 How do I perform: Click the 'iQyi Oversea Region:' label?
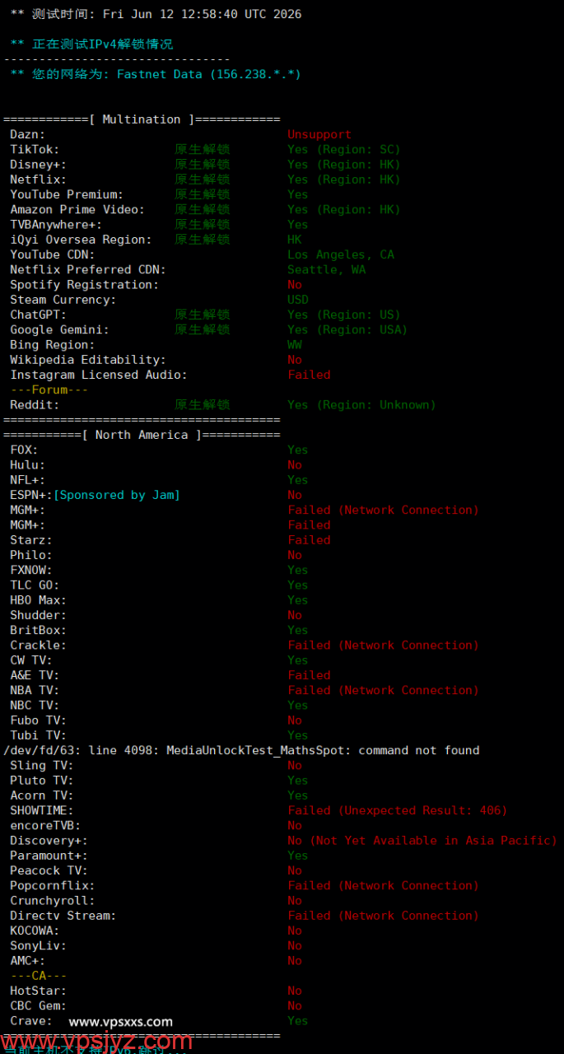81,240
